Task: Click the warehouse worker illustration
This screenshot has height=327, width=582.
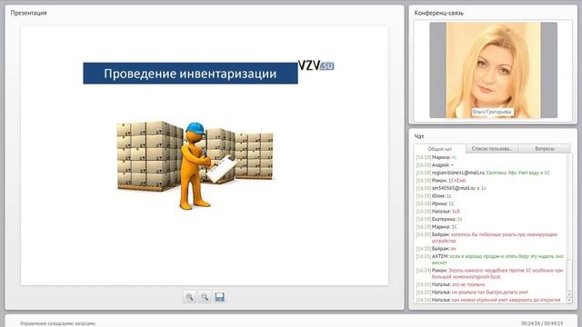Action: (x=196, y=165)
